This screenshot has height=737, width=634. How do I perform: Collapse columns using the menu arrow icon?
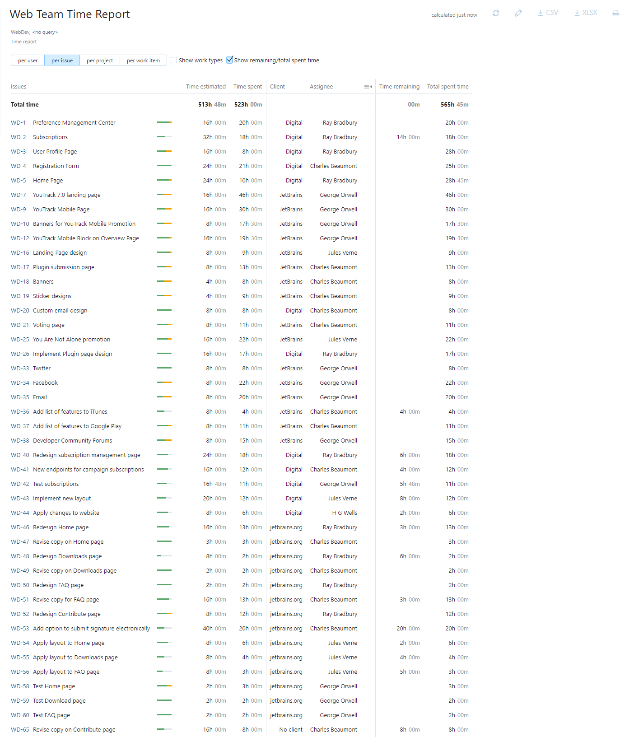point(368,87)
